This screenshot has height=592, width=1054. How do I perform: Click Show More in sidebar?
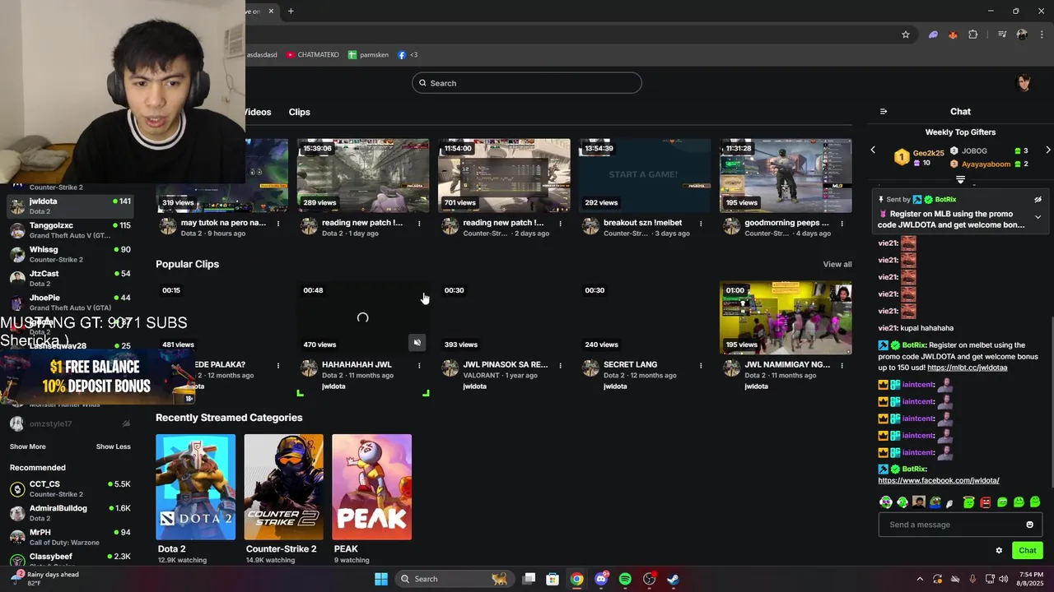click(x=27, y=446)
